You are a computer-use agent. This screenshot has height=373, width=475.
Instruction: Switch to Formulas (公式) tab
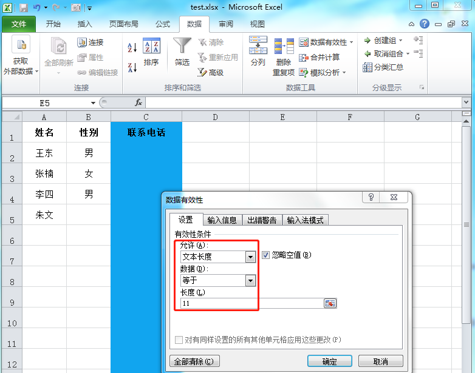point(163,24)
